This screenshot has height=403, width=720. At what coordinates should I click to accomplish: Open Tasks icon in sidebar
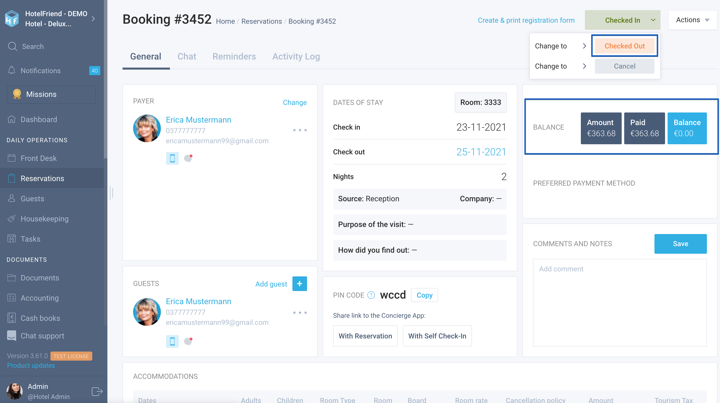(11, 239)
